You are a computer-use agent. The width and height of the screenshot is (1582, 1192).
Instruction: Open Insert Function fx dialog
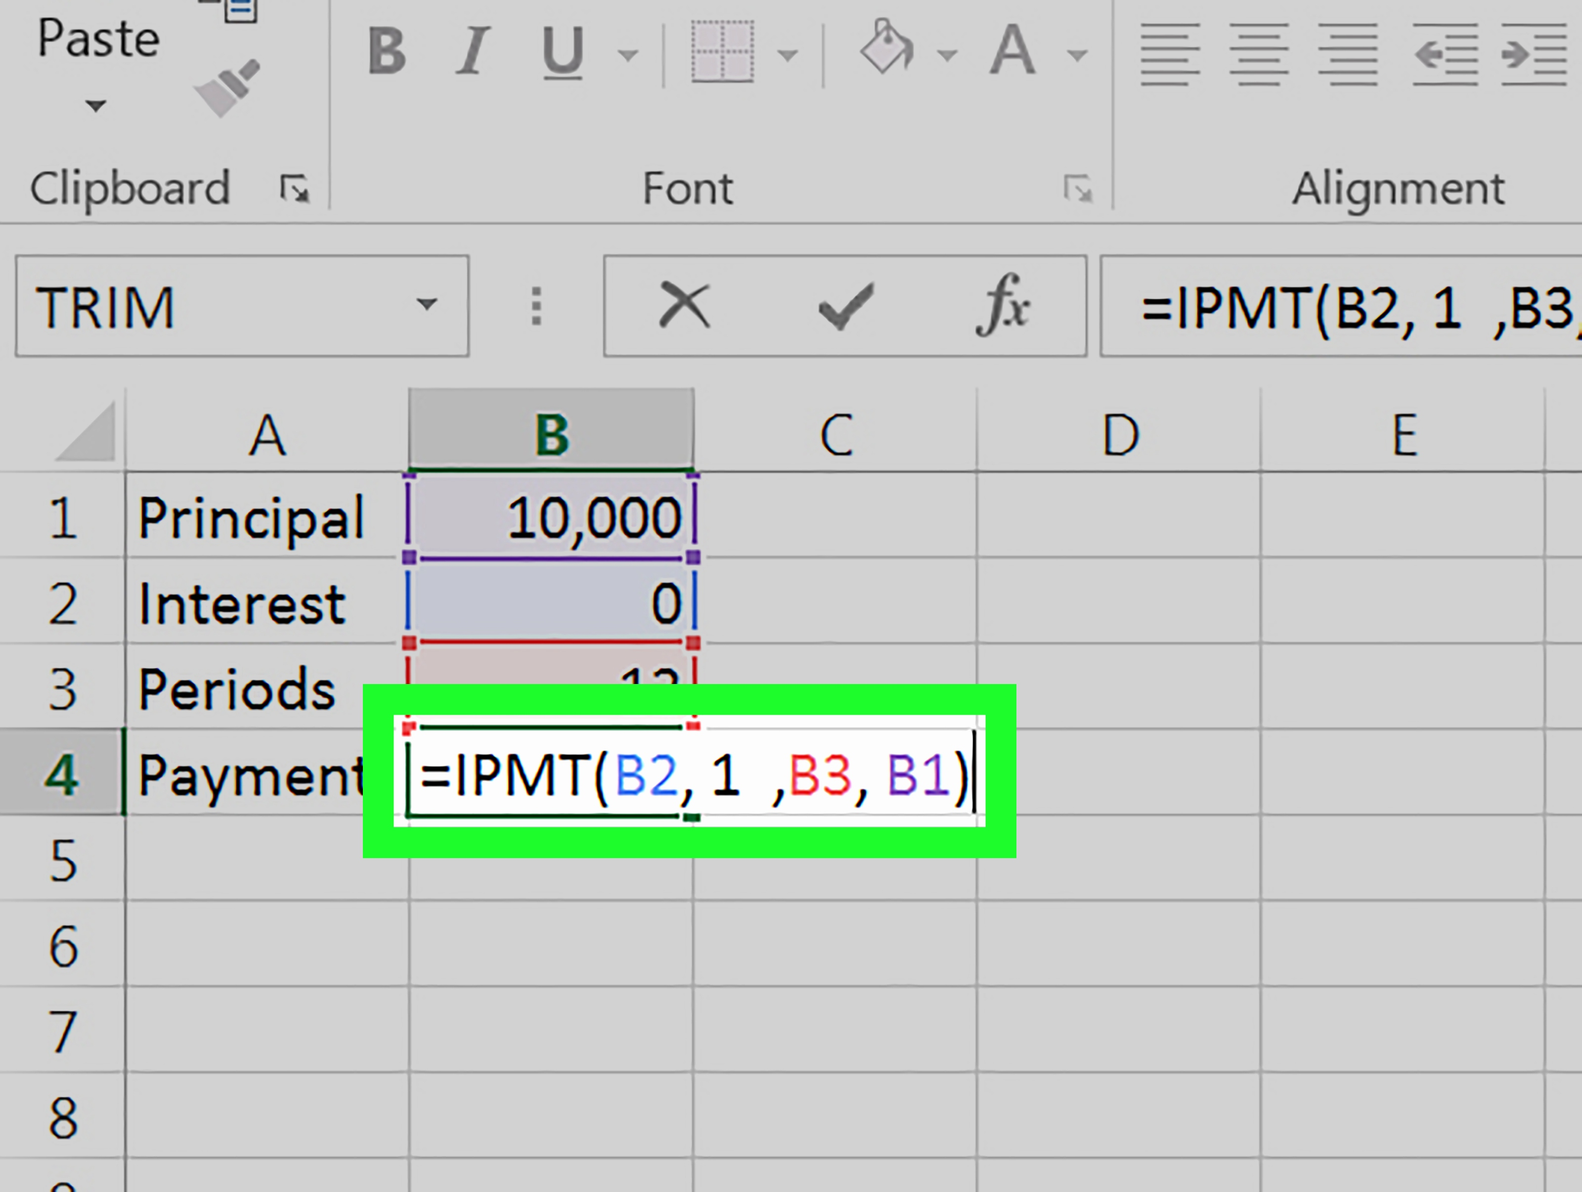[1003, 306]
